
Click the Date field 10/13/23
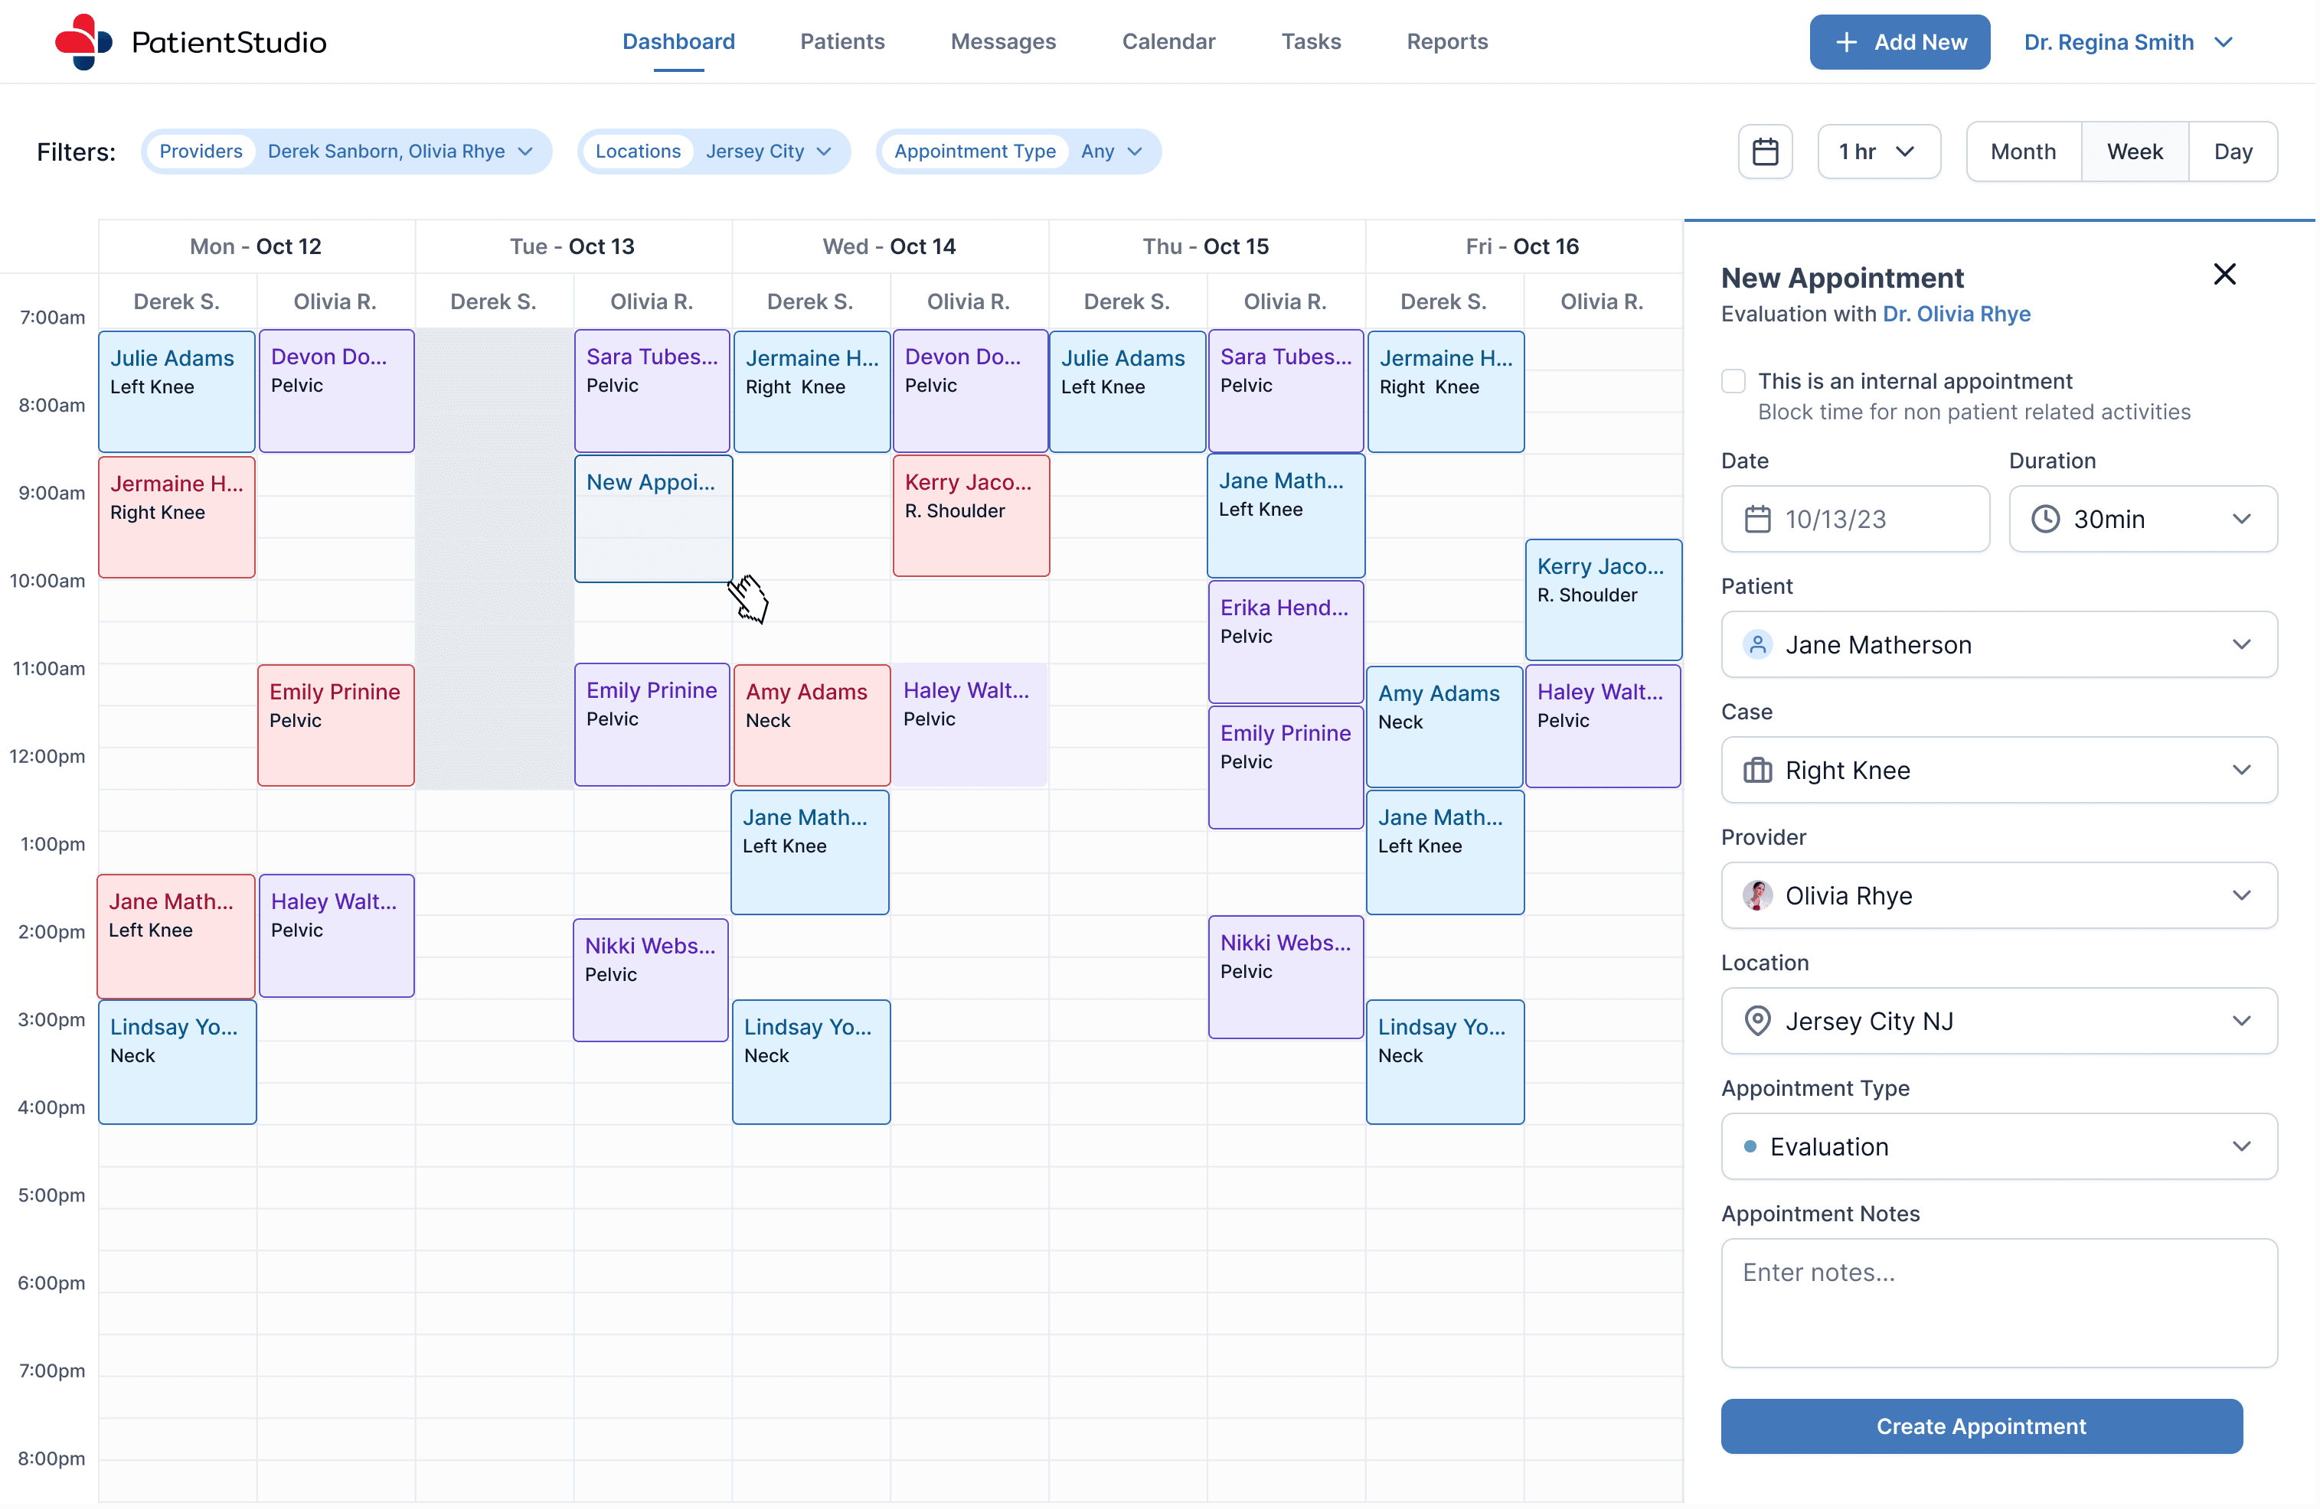click(1854, 520)
